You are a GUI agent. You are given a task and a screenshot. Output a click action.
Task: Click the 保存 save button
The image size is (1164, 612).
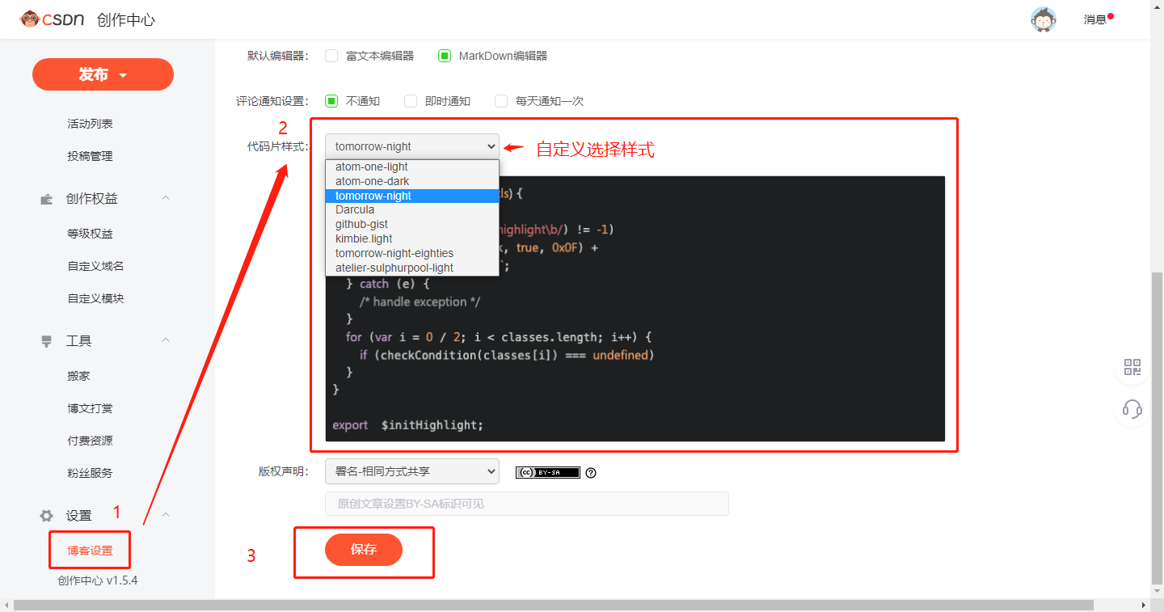(364, 549)
